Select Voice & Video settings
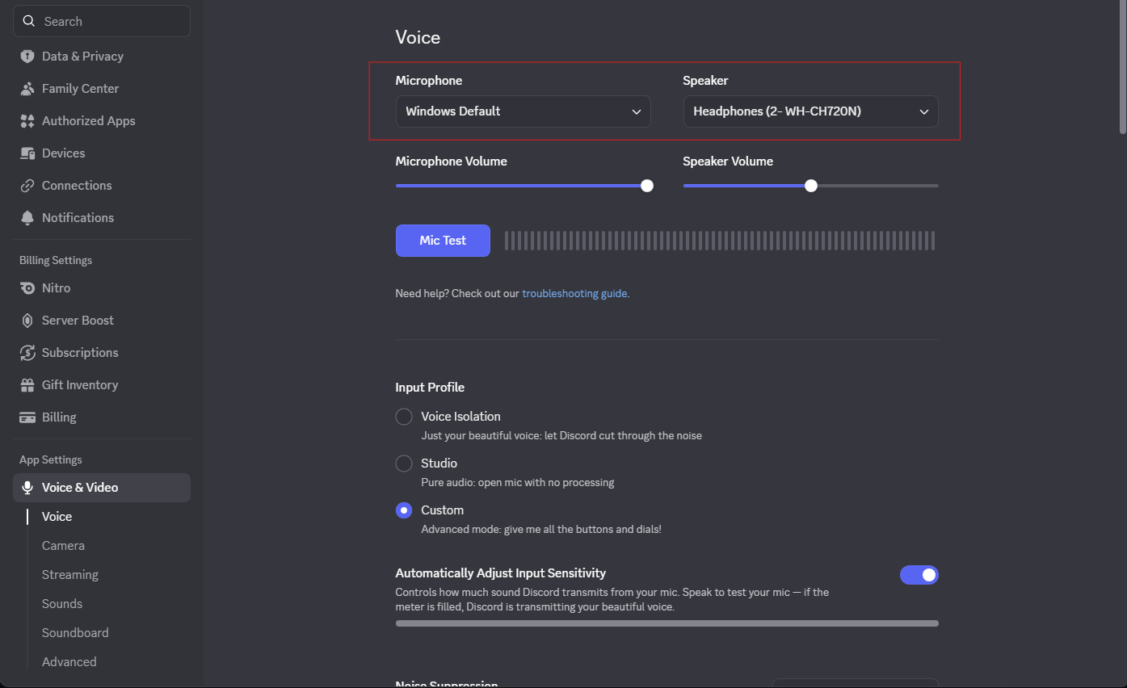 (x=102, y=488)
